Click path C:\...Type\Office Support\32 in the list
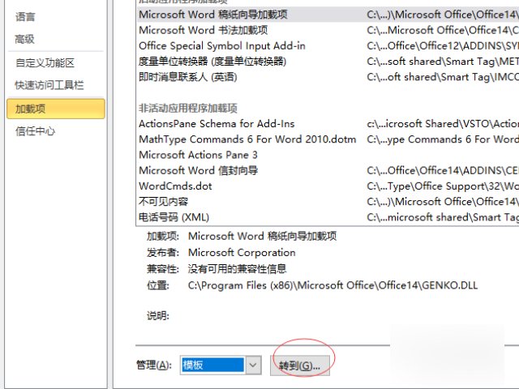Image resolution: width=519 pixels, height=389 pixels. point(443,186)
